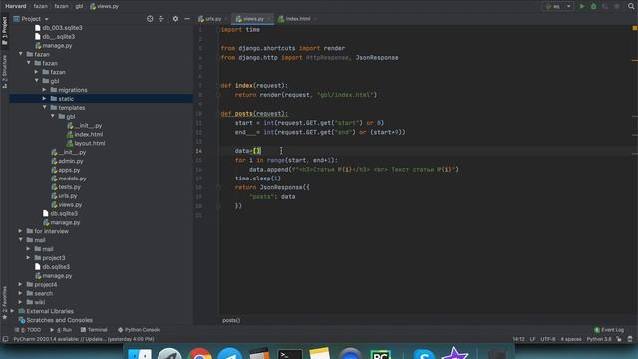Toggle the Structure tool window side button
Screen dimensions: 638x359
click(x=4, y=71)
